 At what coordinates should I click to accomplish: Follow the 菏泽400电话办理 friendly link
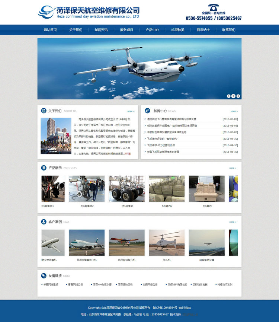[102, 284]
